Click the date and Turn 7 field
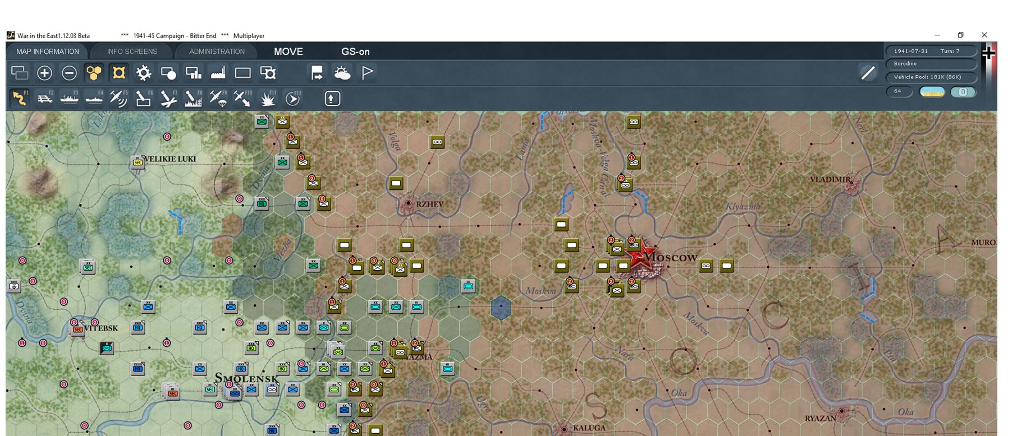Screen dimensions: 1017x436 point(931,51)
